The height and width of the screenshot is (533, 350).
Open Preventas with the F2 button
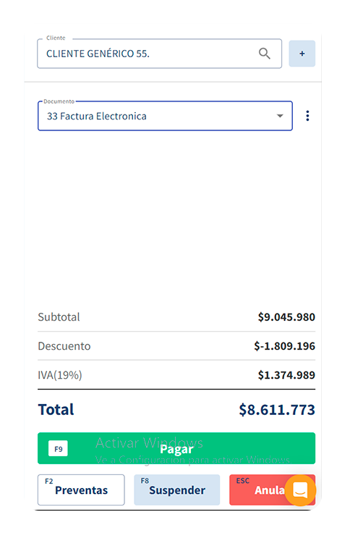coord(81,490)
